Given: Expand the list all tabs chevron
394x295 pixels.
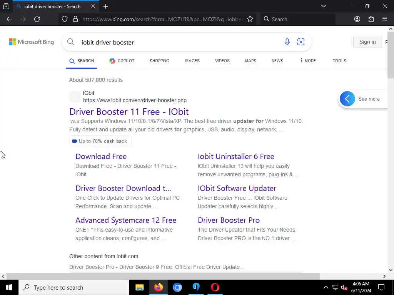Looking at the screenshot, I should click(x=324, y=6).
